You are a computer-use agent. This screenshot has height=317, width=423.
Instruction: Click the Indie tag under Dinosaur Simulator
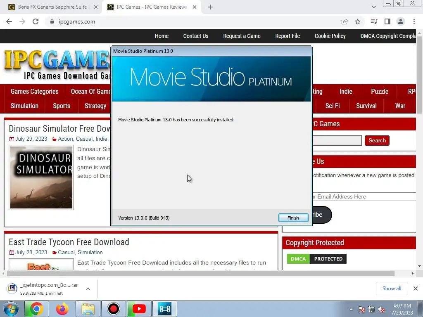[x=102, y=139]
